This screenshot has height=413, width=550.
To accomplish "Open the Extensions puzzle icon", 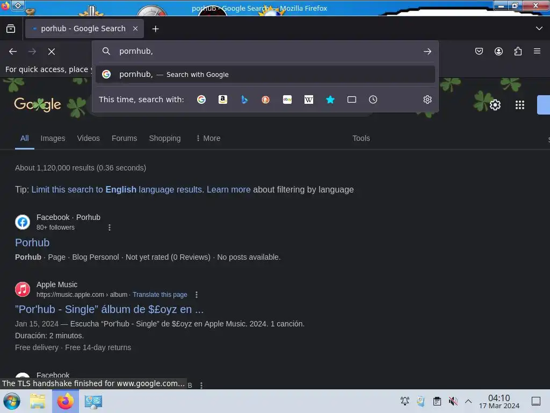I will coord(518,51).
